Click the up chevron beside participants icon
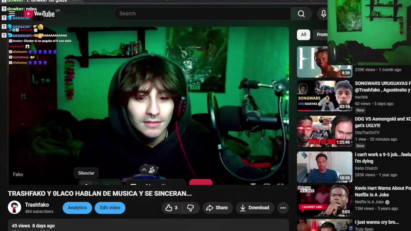This screenshot has height=231, width=411. pos(144,170)
